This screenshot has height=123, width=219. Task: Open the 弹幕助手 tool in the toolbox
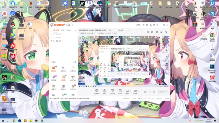point(53,69)
